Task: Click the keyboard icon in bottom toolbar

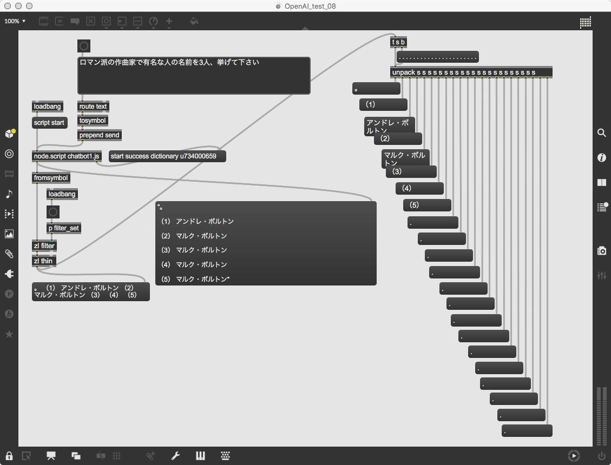Action: (225, 456)
